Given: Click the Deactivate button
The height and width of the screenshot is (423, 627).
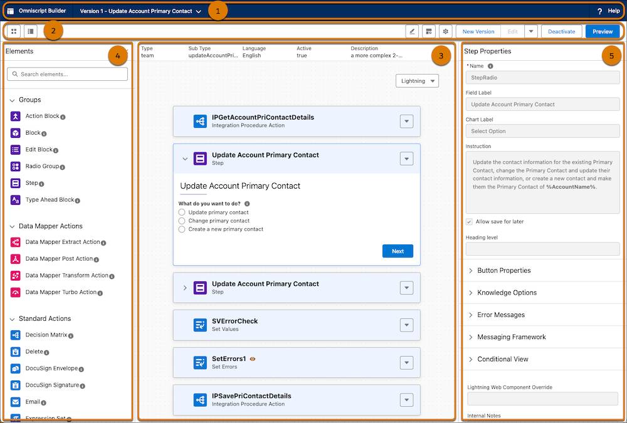Looking at the screenshot, I should [561, 31].
